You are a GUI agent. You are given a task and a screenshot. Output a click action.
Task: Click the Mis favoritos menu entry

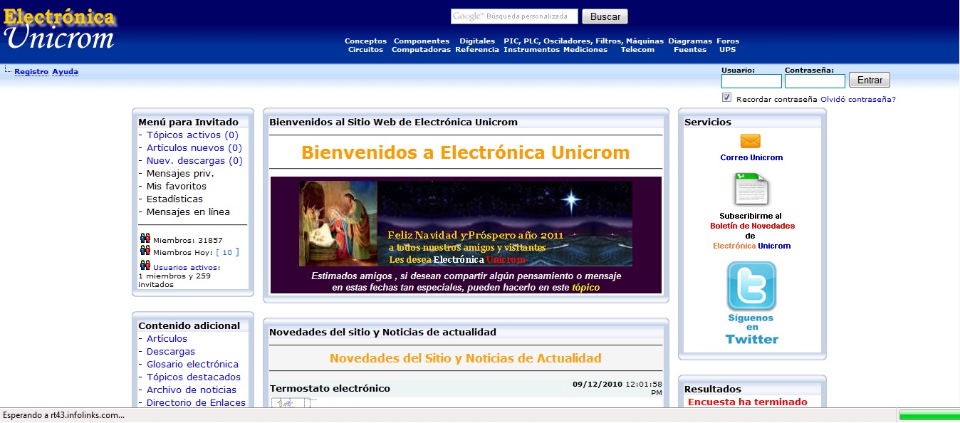pos(177,187)
